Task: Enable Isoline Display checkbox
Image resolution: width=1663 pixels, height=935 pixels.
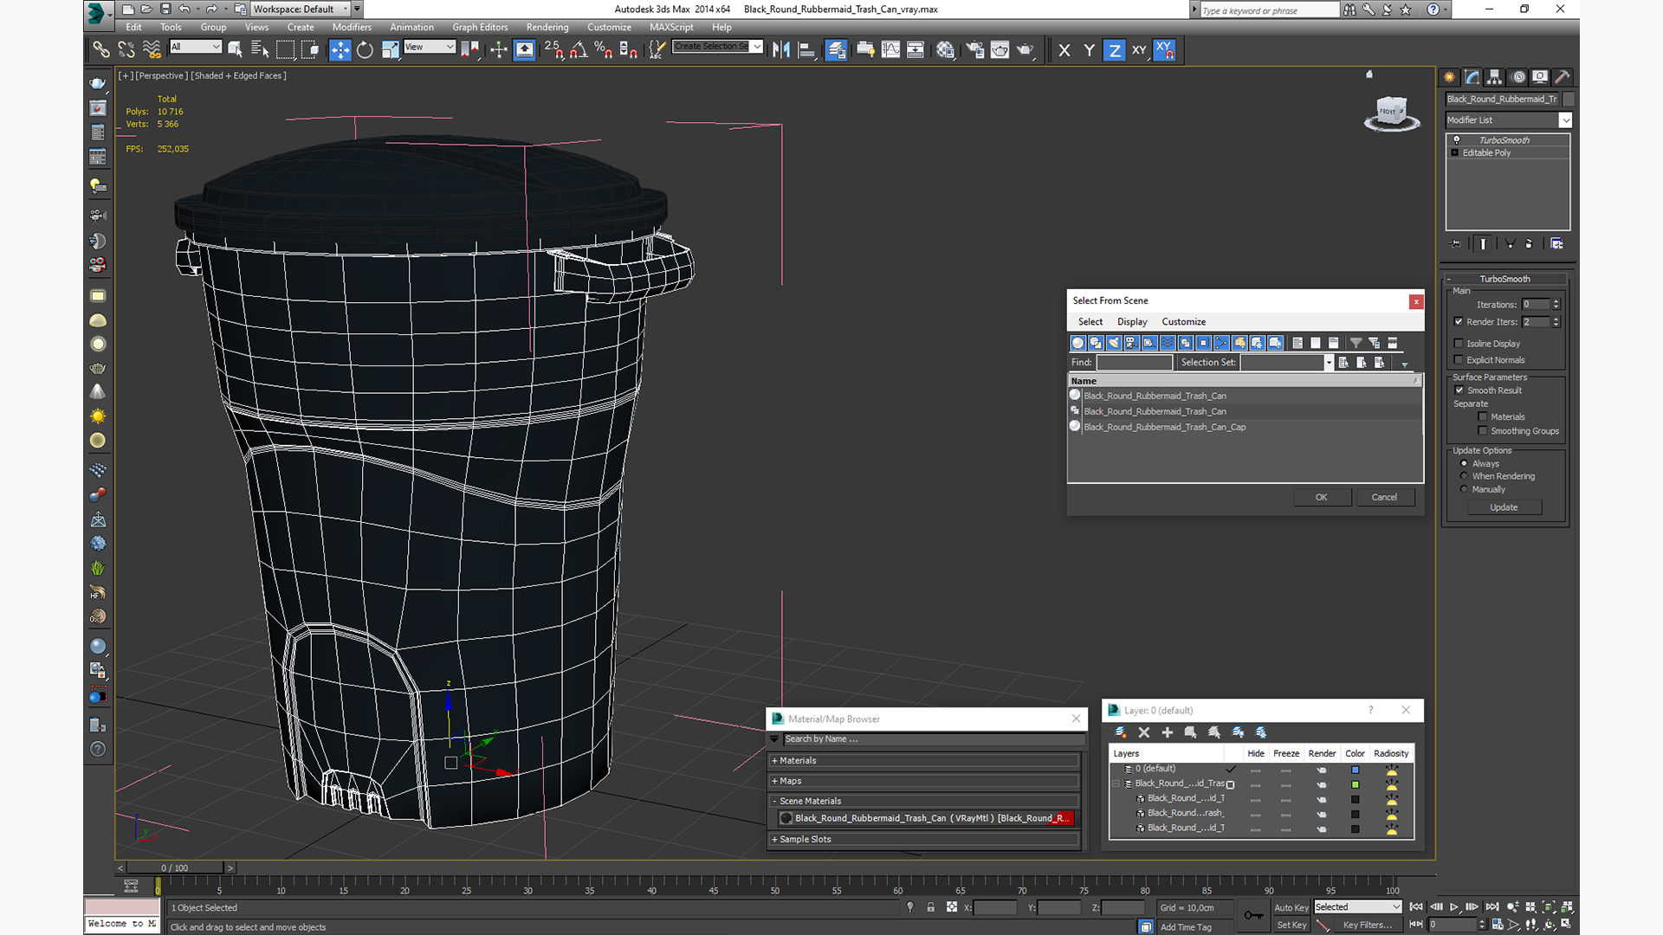Action: tap(1459, 344)
